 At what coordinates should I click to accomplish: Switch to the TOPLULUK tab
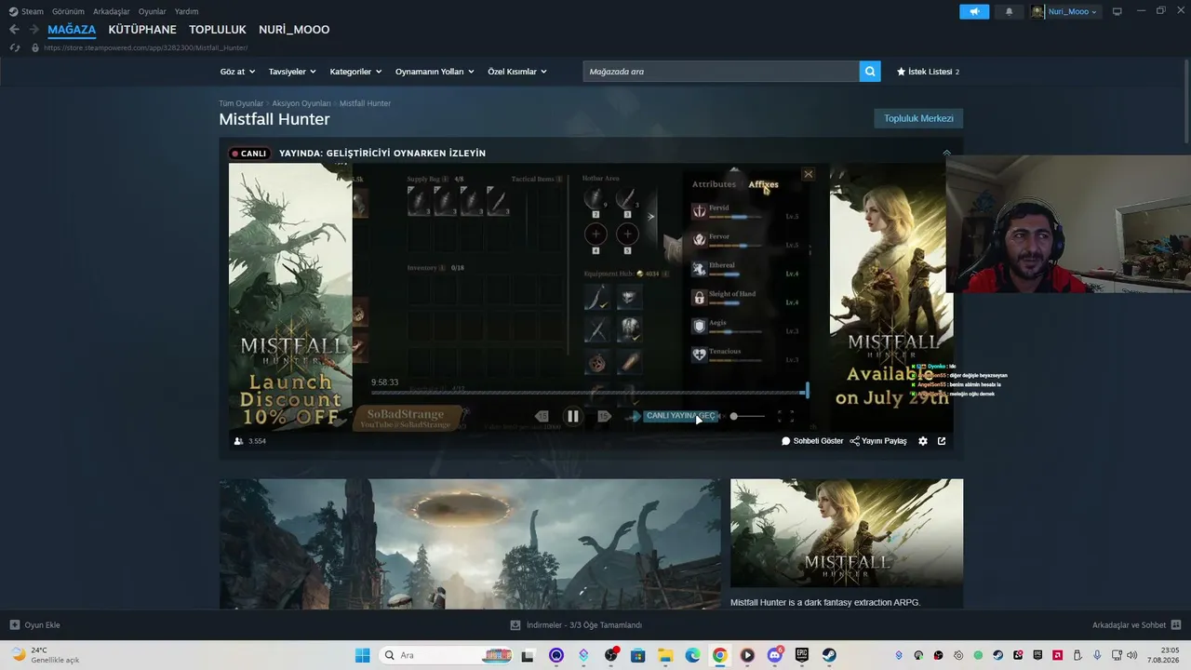point(218,30)
